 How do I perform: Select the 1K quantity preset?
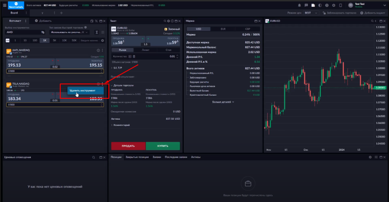point(45,40)
